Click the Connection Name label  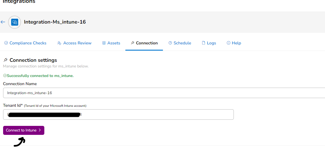tap(20, 84)
